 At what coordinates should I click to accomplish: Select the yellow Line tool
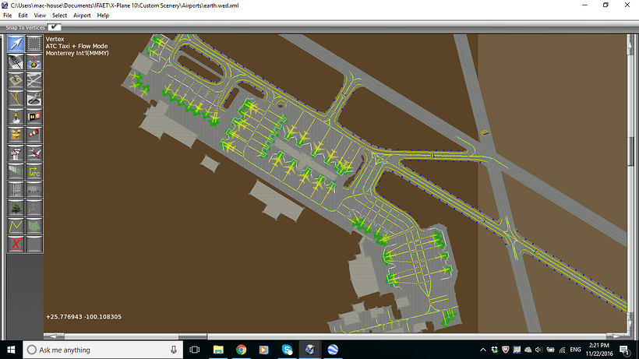16,226
